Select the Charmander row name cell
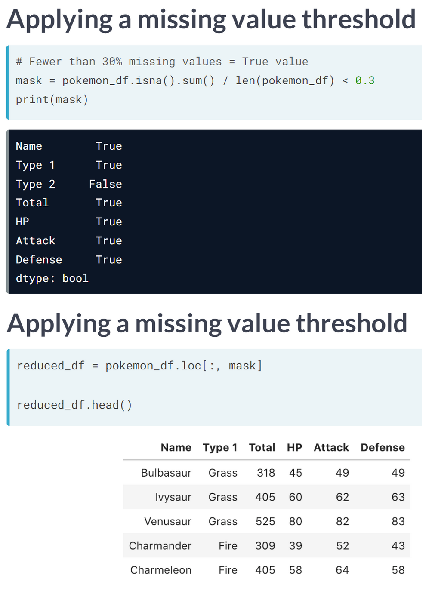The height and width of the screenshot is (597, 432). (160, 546)
